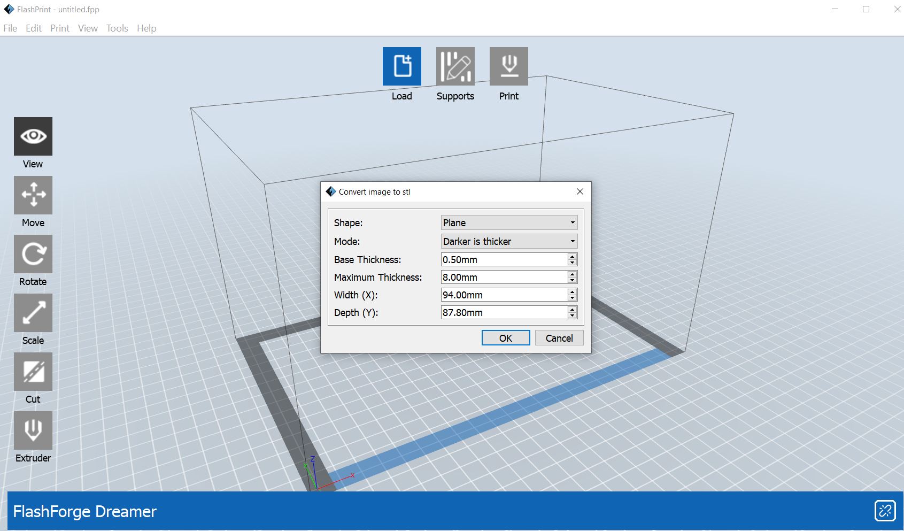Decrease Width (X) with down arrow
The width and height of the screenshot is (904, 531).
point(573,298)
